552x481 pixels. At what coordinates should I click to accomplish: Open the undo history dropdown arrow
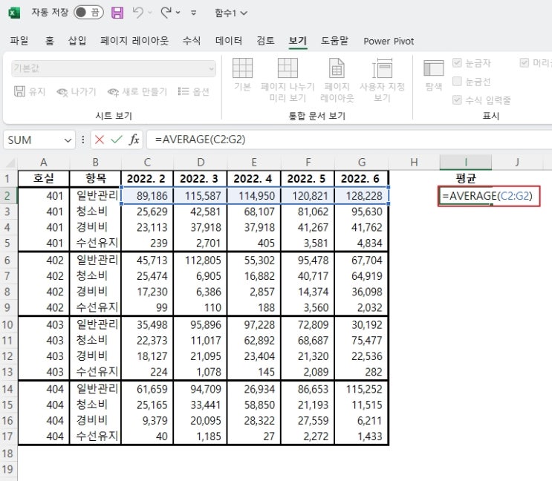pyautogui.click(x=150, y=13)
